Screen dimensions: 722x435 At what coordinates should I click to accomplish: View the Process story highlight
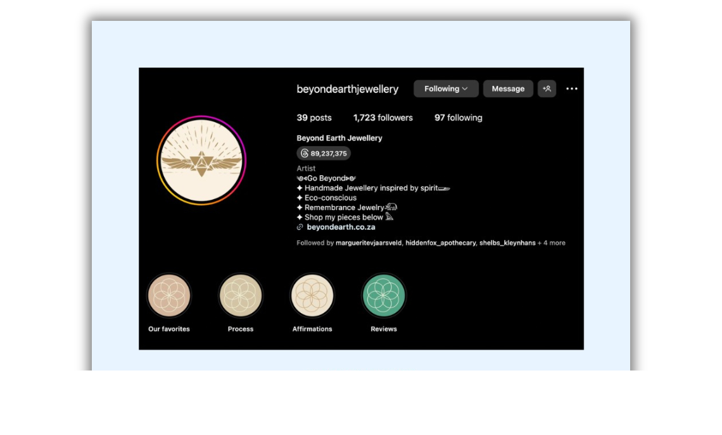[x=241, y=295]
